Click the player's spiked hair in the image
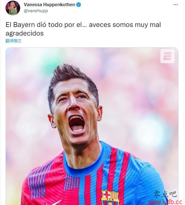Image resolution: width=185 pixels, height=205 pixels. [x=72, y=79]
